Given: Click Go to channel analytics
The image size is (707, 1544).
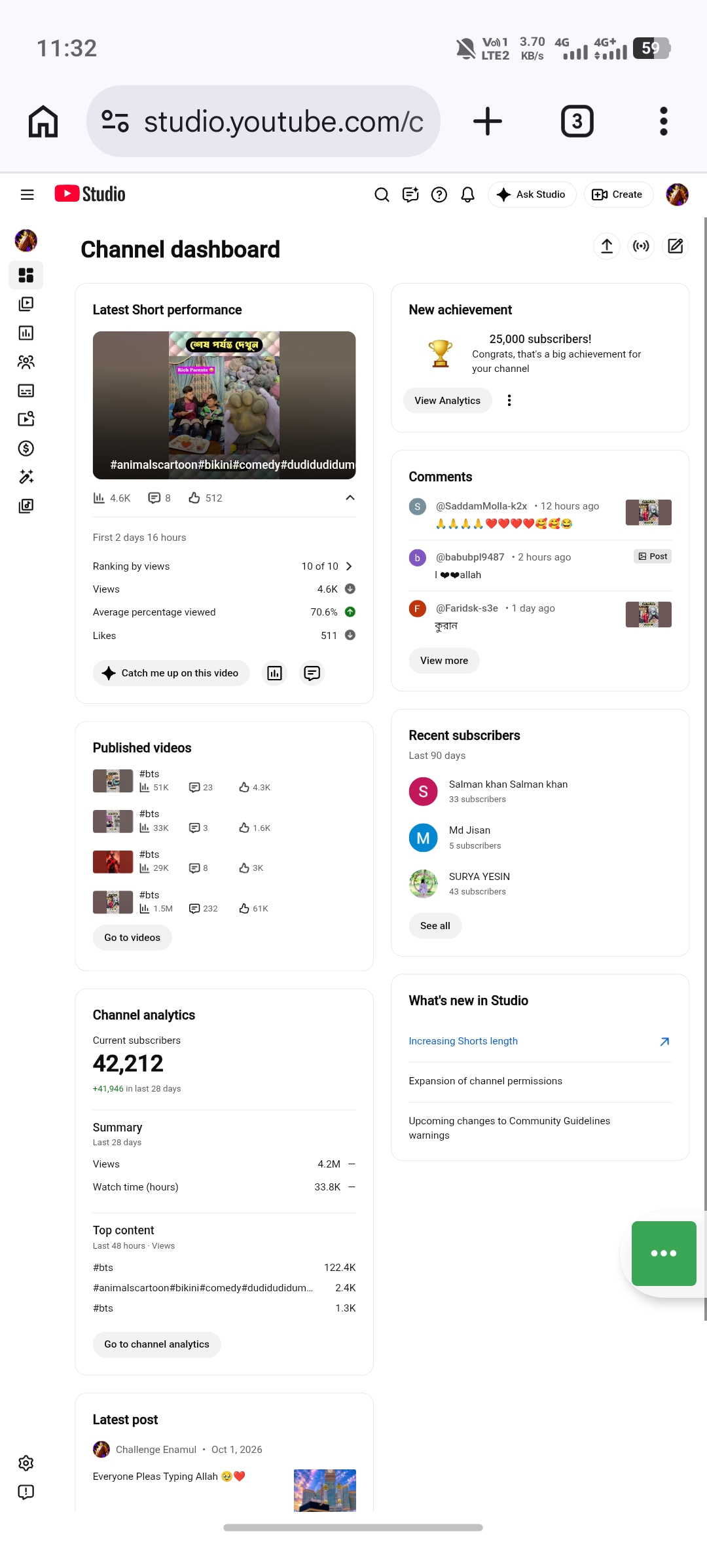Looking at the screenshot, I should 156,1344.
